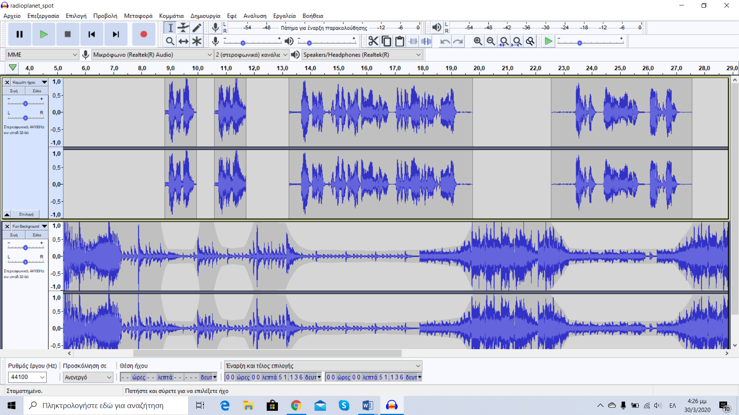Fit project to window width
Viewport: 739px width, 415px height.
point(517,41)
